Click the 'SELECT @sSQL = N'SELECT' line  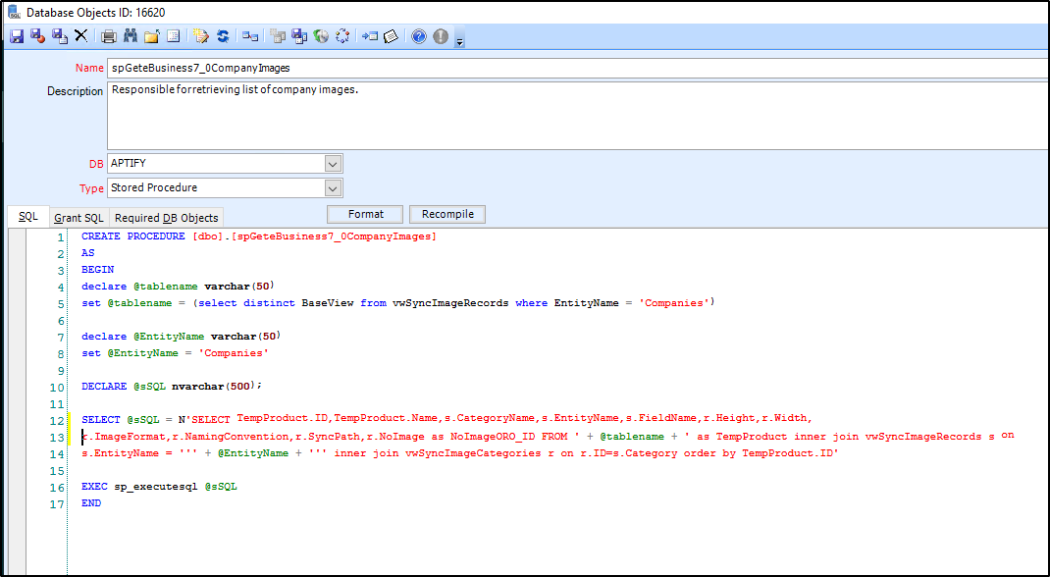(446, 420)
